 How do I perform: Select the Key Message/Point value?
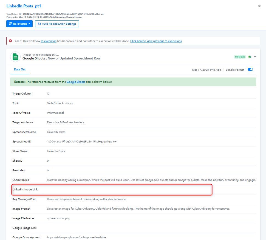click(x=86, y=199)
